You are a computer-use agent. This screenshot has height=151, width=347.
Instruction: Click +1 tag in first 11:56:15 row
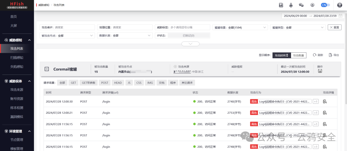pos(316,124)
